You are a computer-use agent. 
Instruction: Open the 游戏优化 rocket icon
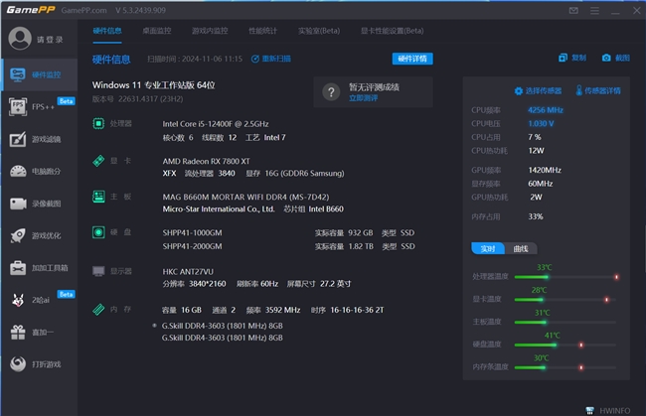18,235
